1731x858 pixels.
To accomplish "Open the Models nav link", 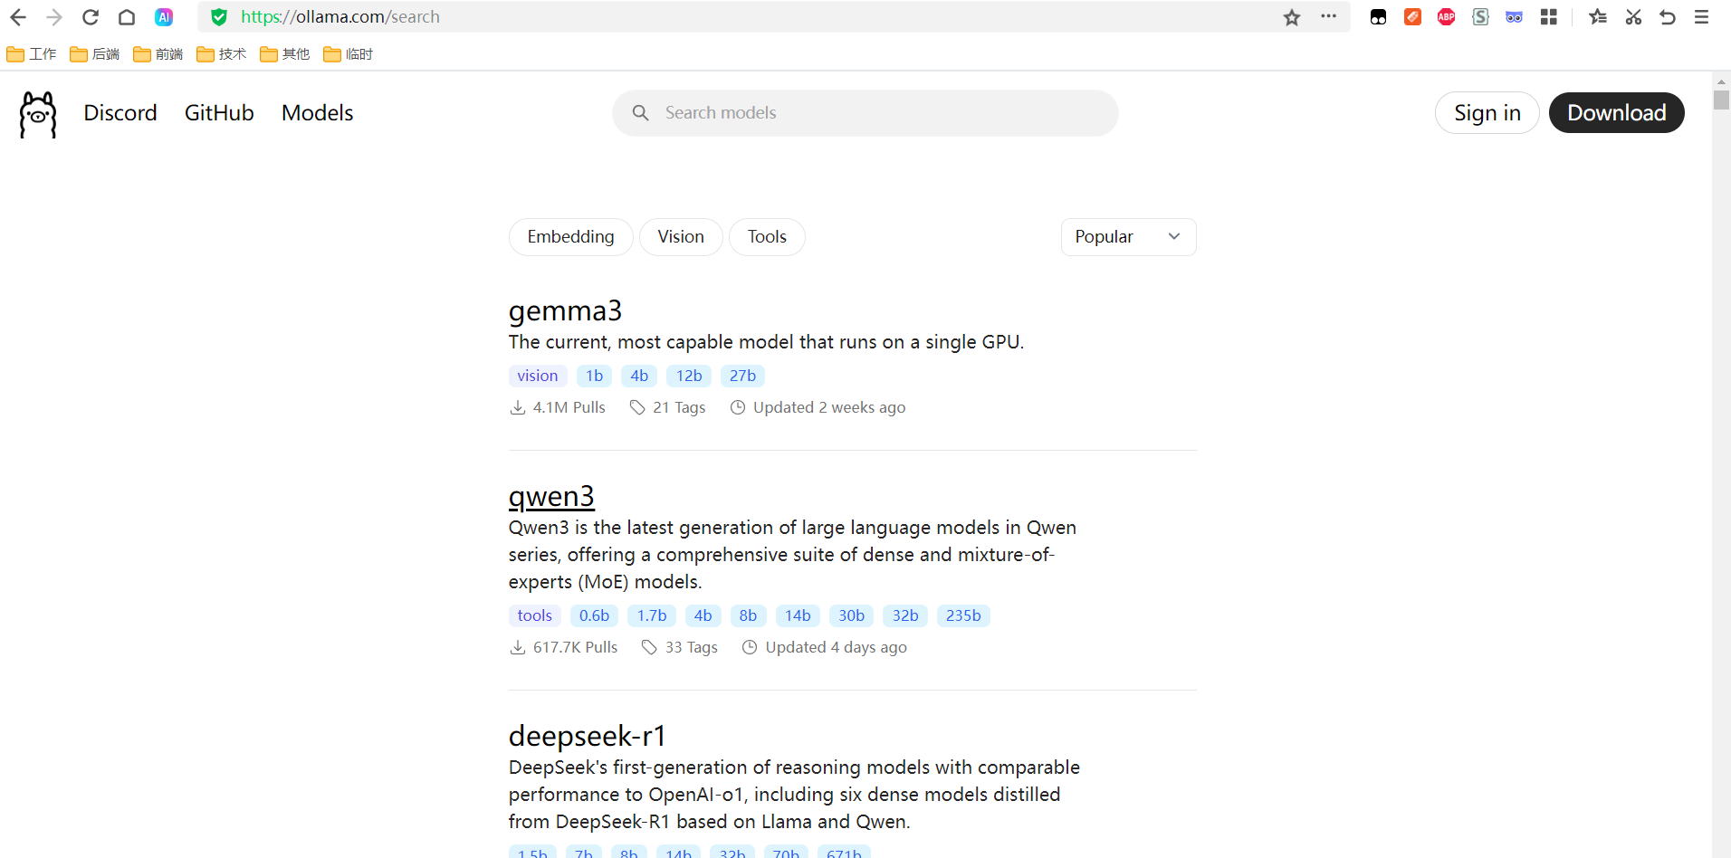I will (x=317, y=113).
